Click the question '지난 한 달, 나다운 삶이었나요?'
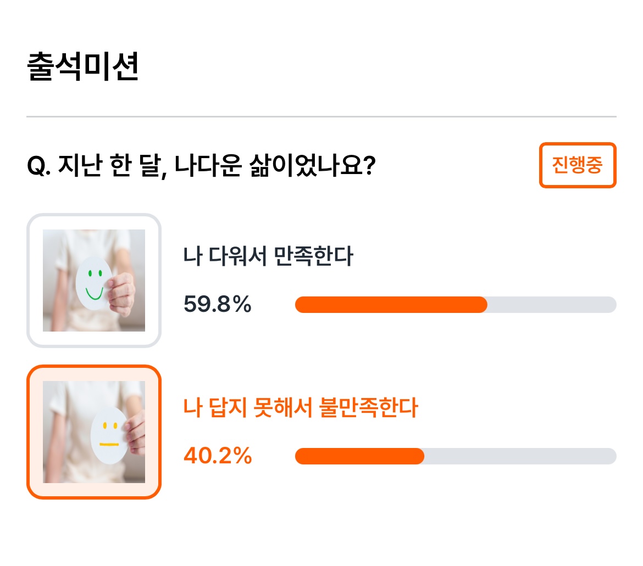 (217, 166)
